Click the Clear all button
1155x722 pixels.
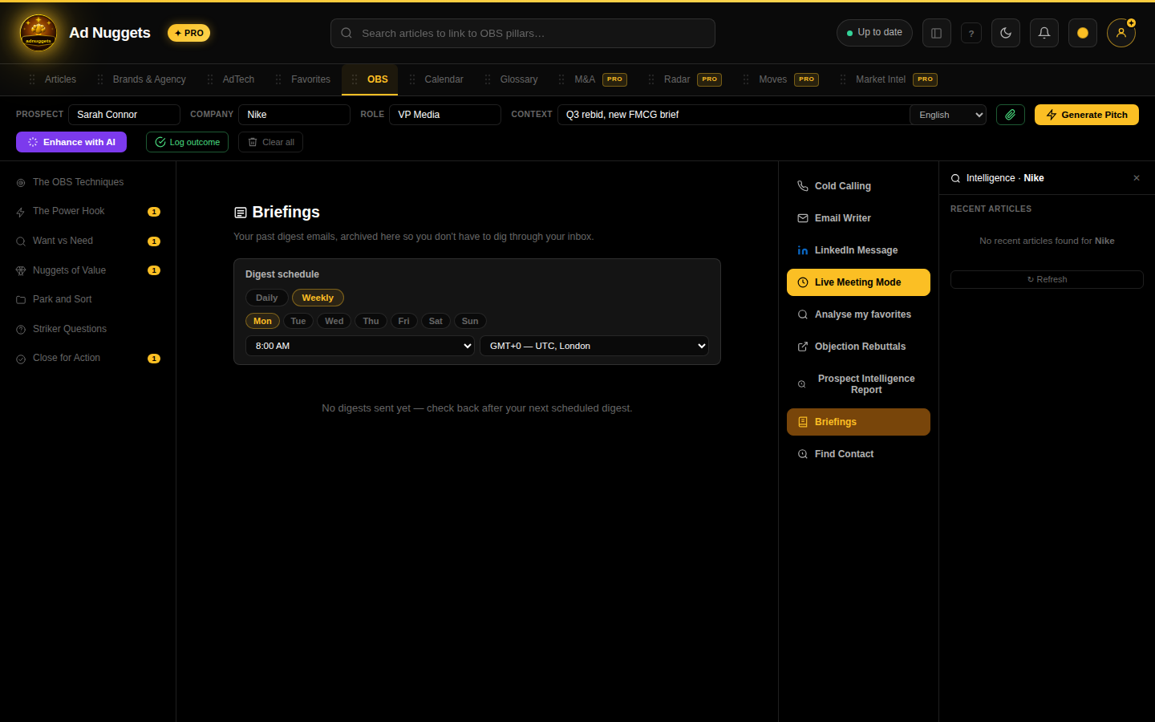tap(270, 142)
